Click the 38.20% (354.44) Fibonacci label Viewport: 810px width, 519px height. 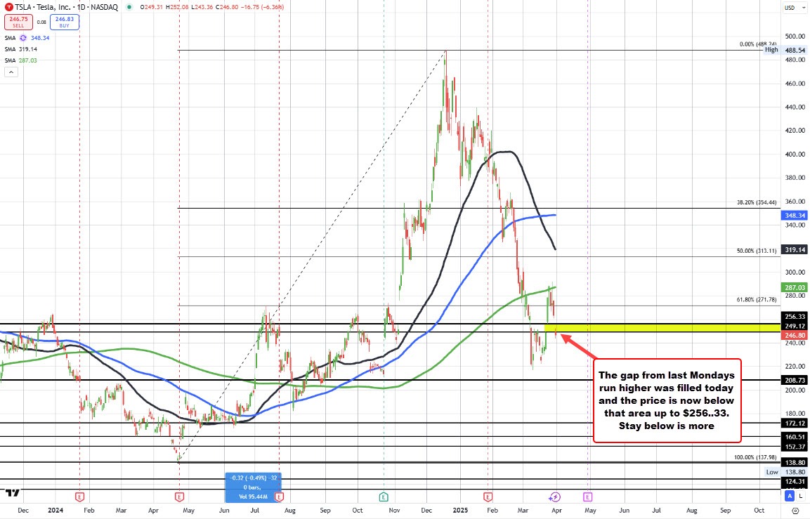[757, 202]
